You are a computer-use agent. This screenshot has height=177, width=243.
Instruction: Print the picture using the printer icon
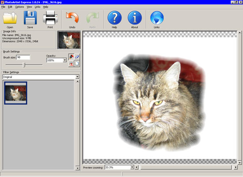(50, 18)
